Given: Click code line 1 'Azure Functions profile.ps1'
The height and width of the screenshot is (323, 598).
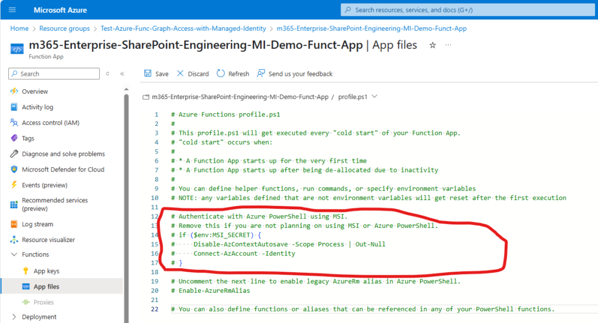Looking at the screenshot, I should (x=225, y=114).
